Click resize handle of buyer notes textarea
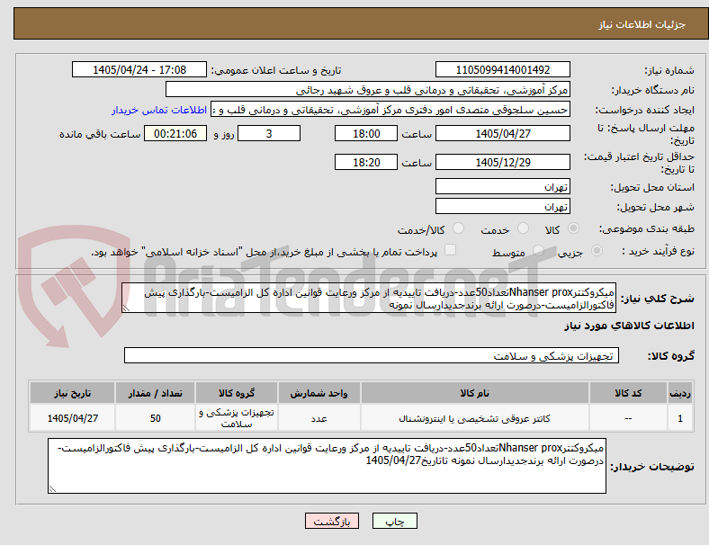 pyautogui.click(x=52, y=489)
